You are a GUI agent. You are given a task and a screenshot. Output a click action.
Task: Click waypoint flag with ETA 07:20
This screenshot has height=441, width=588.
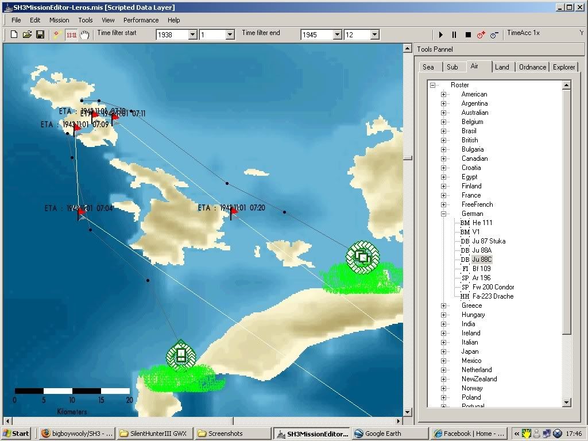click(x=233, y=214)
